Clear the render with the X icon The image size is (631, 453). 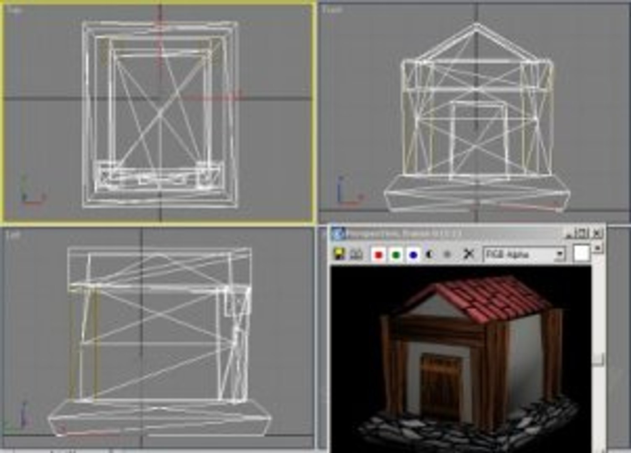point(469,254)
